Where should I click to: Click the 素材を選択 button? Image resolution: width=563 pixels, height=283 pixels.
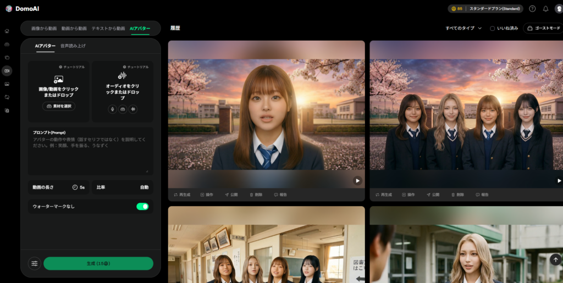click(58, 106)
